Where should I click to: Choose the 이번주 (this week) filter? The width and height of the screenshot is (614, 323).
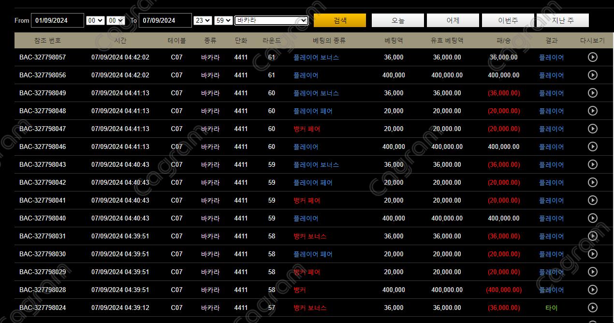point(508,20)
